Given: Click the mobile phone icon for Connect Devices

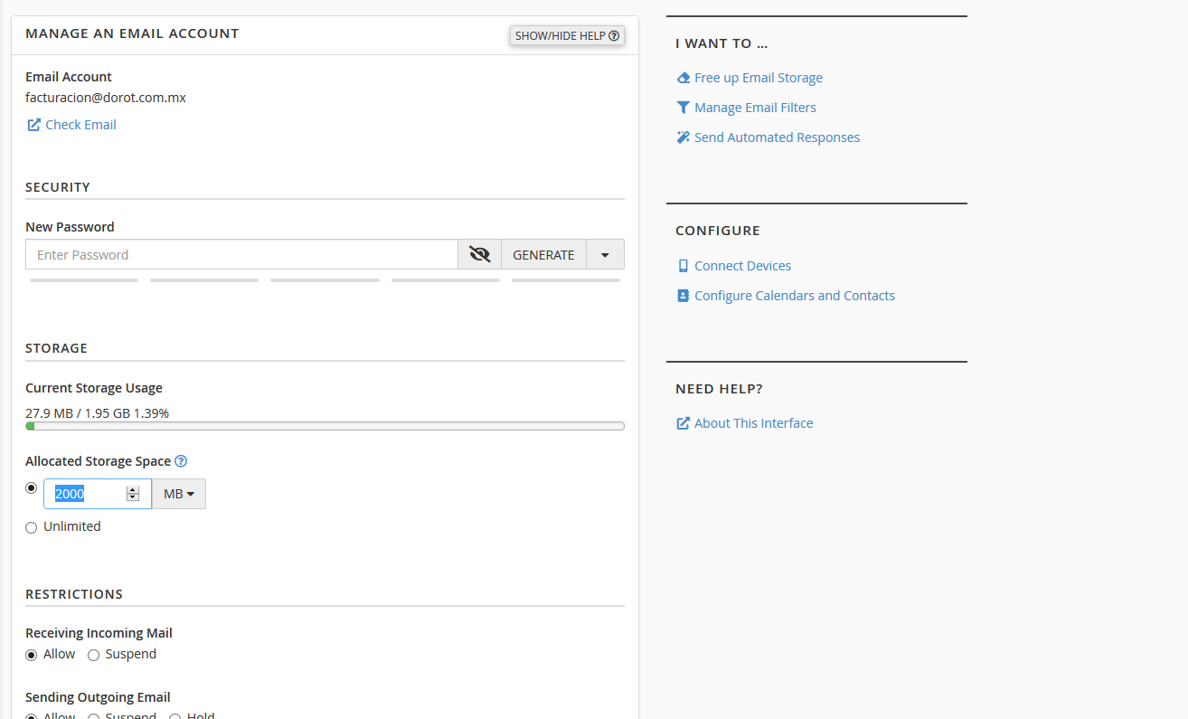Looking at the screenshot, I should (684, 266).
